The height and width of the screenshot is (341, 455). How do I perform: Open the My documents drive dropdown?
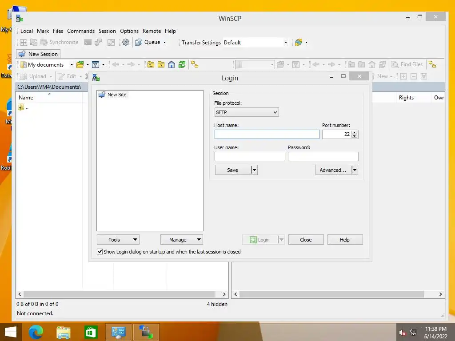pyautogui.click(x=47, y=65)
